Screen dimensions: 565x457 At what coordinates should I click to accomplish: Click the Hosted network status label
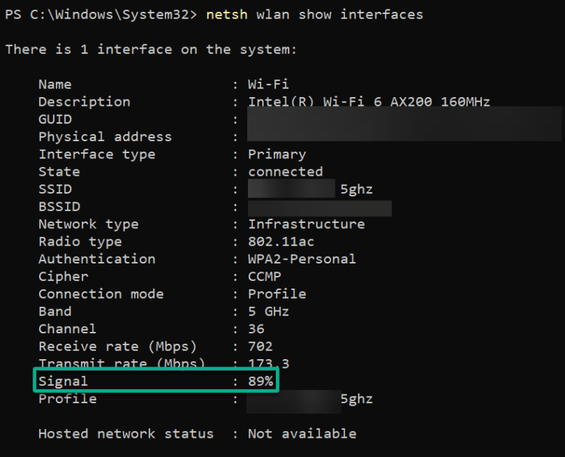click(126, 434)
